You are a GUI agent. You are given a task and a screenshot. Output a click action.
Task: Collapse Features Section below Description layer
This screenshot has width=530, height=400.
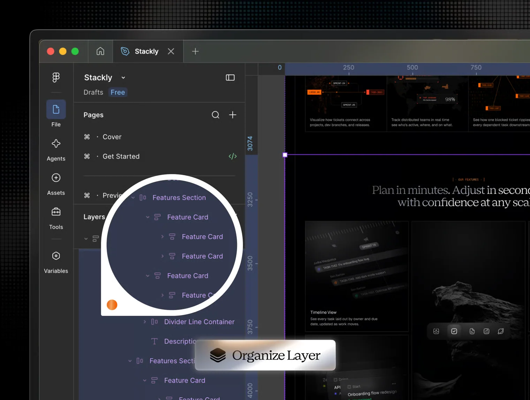click(x=130, y=361)
